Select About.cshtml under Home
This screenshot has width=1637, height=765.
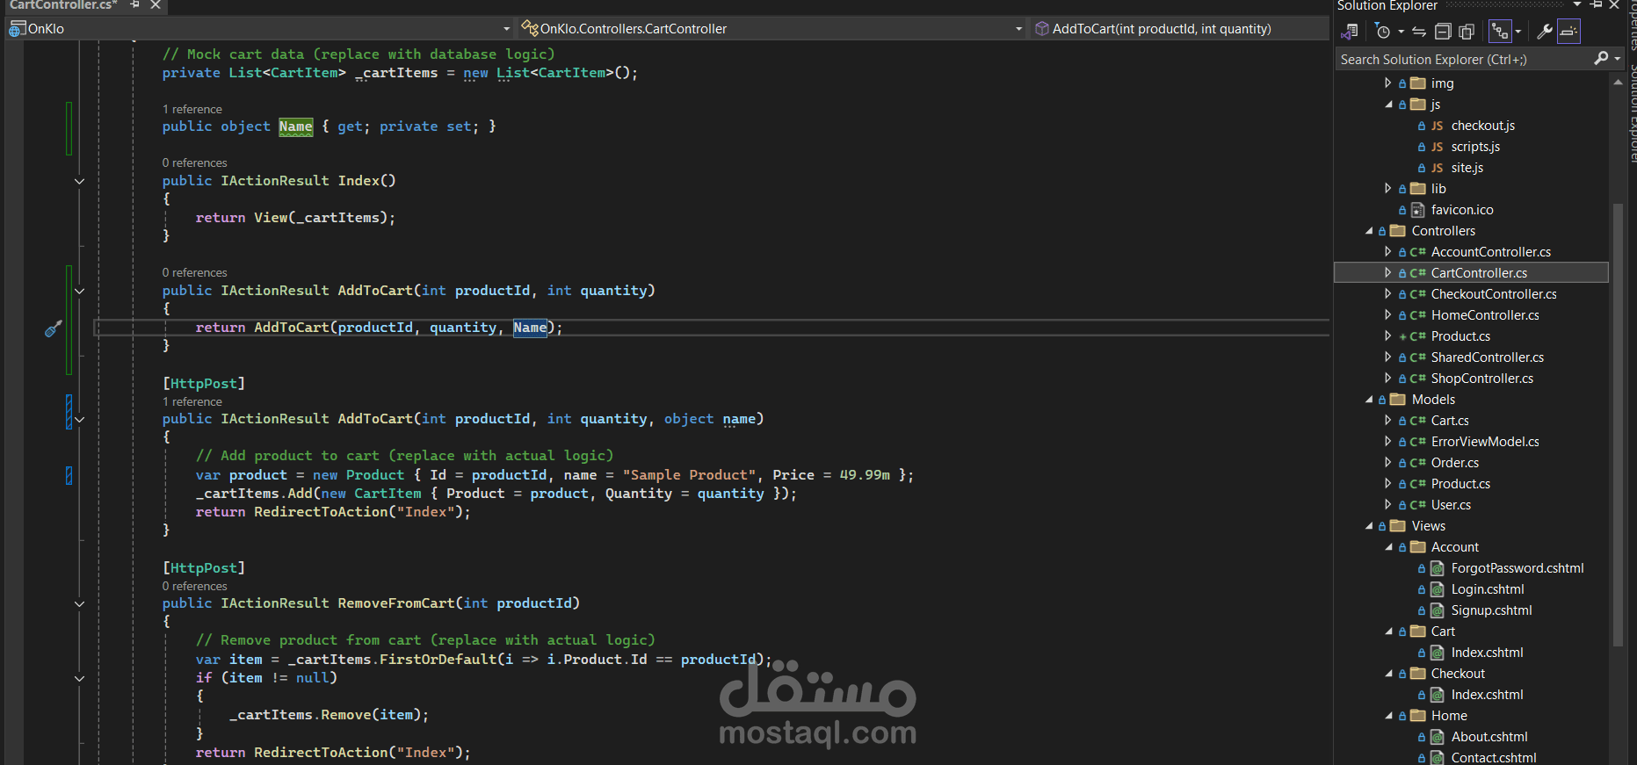[x=1489, y=737]
